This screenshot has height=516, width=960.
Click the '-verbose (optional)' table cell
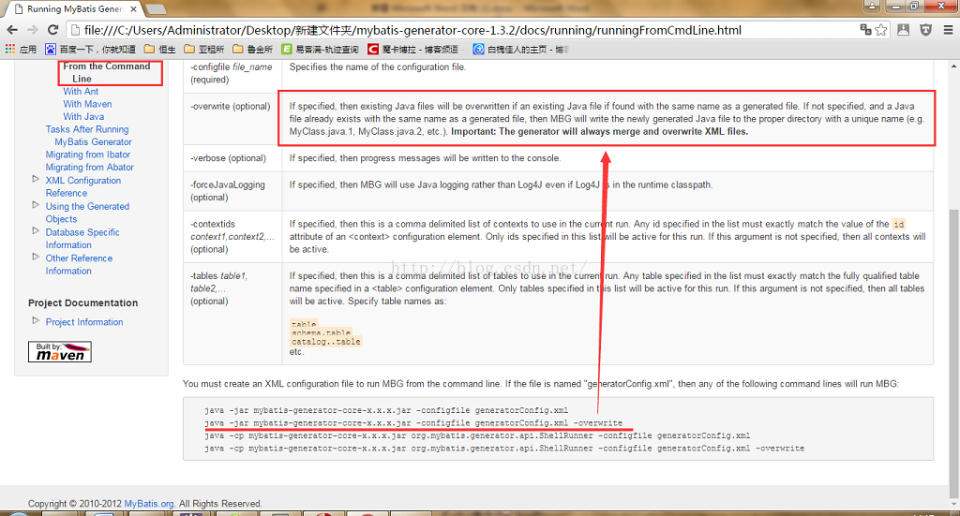tap(232, 157)
